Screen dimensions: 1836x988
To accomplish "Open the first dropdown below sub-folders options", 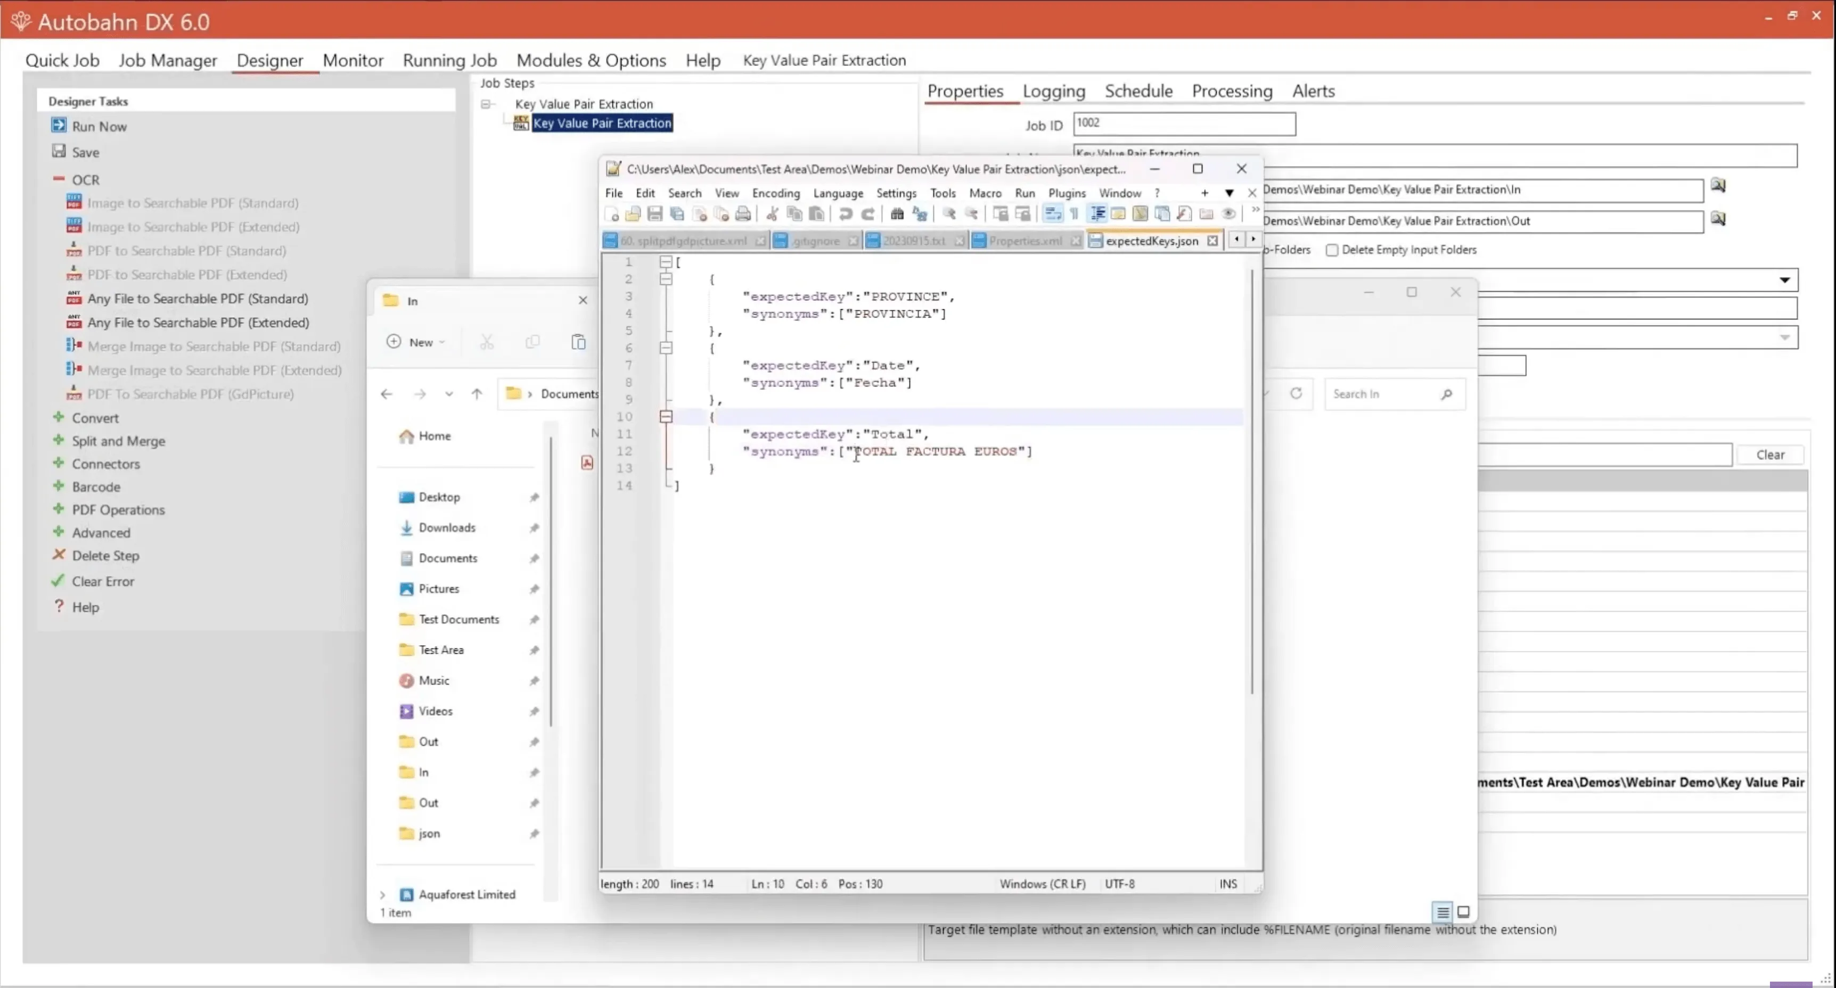I will pos(1785,280).
